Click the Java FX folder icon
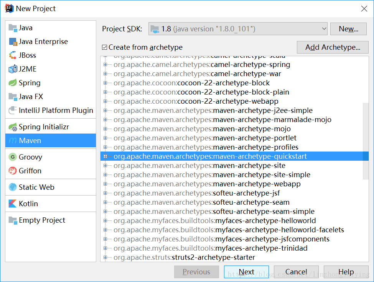This screenshot has height=282, width=374. pyautogui.click(x=13, y=97)
